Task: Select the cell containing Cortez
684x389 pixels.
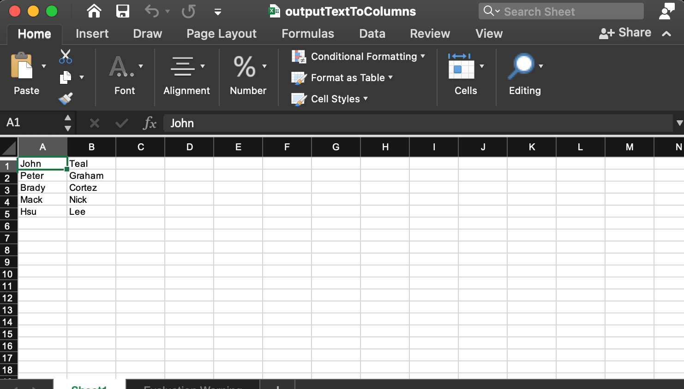Action: pyautogui.click(x=91, y=188)
